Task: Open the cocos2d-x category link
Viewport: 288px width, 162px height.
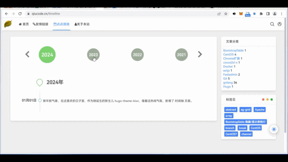Action: (230, 63)
